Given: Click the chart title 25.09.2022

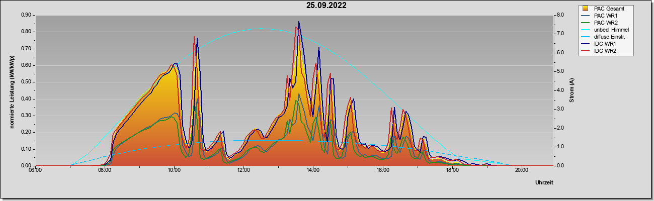Looking at the screenshot, I should [326, 6].
